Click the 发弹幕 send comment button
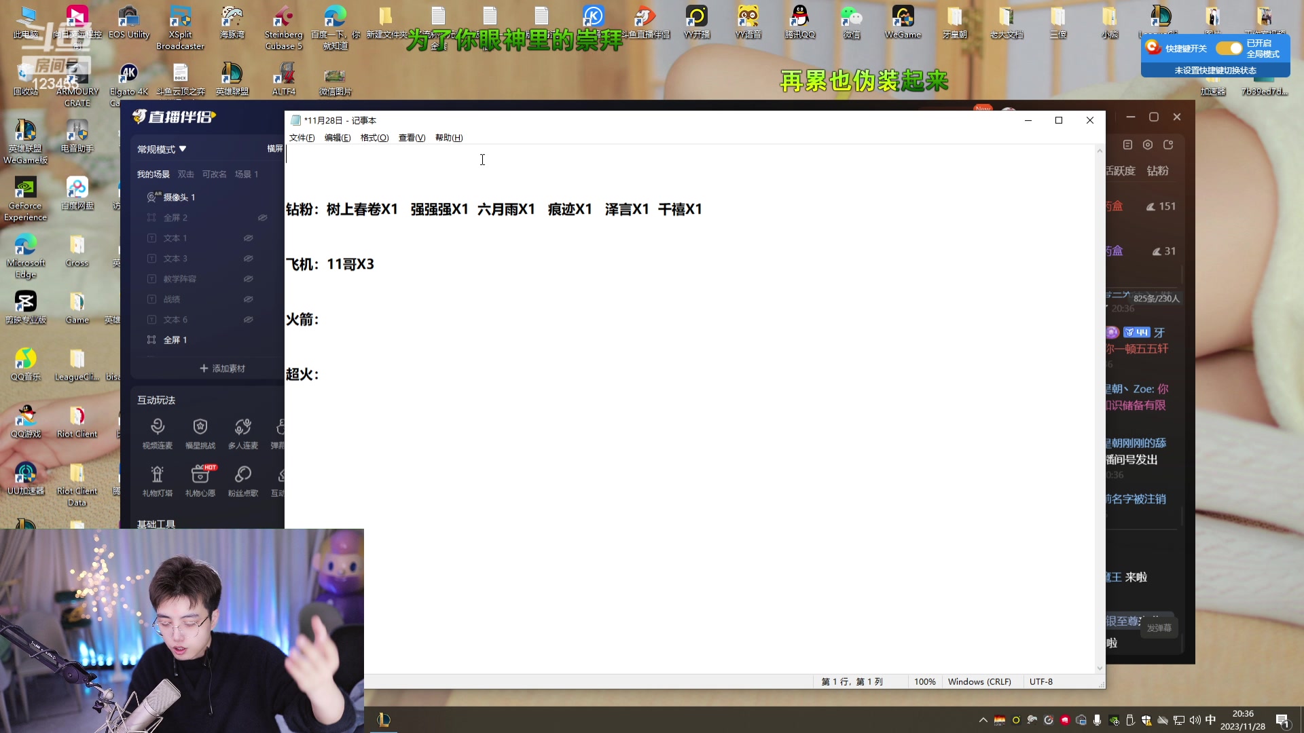The image size is (1304, 733). 1159,628
